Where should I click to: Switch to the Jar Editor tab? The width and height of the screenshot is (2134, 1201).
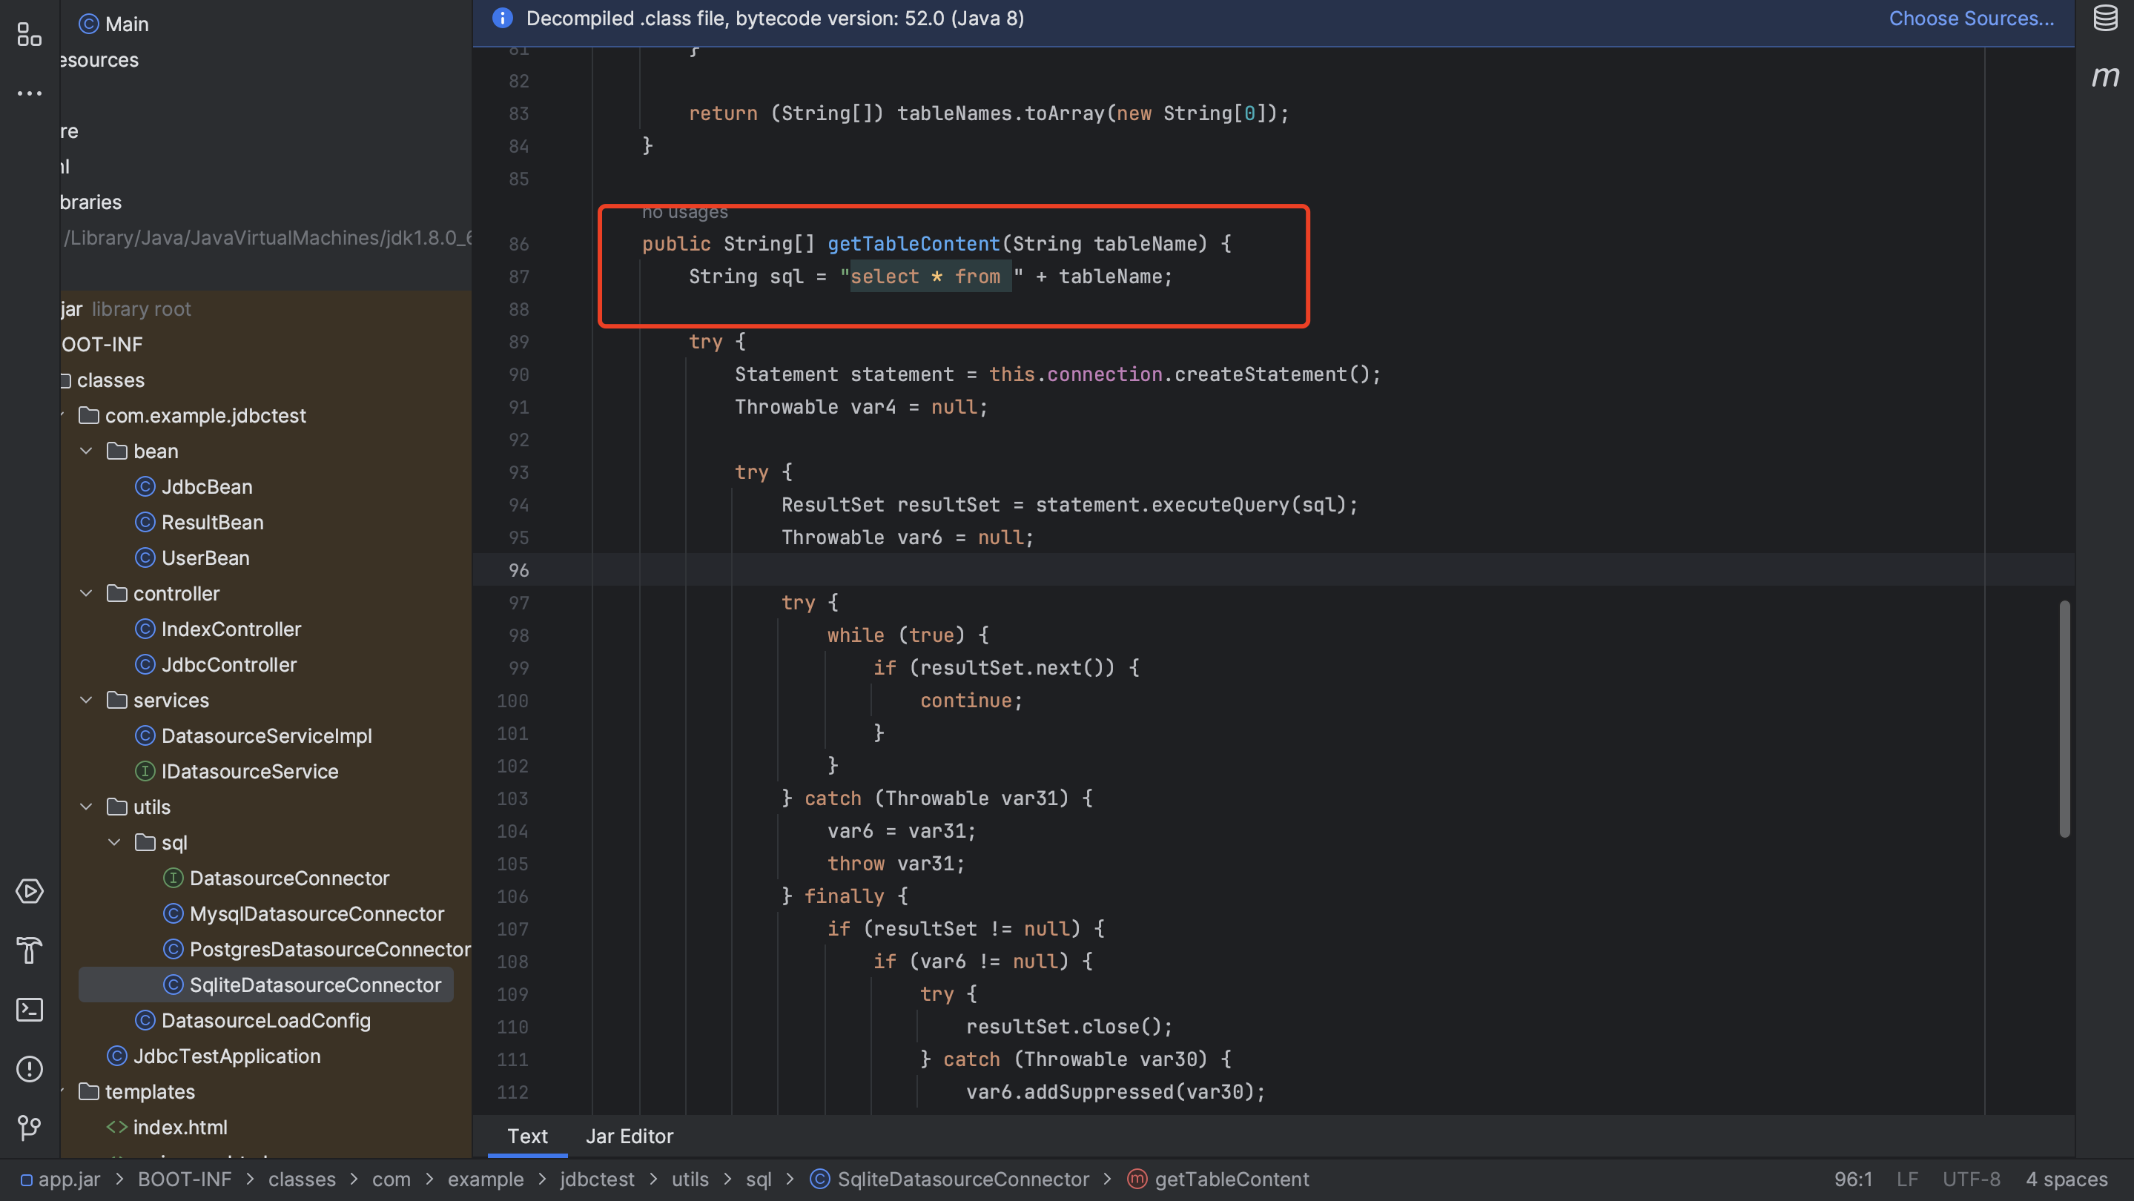coord(630,1136)
